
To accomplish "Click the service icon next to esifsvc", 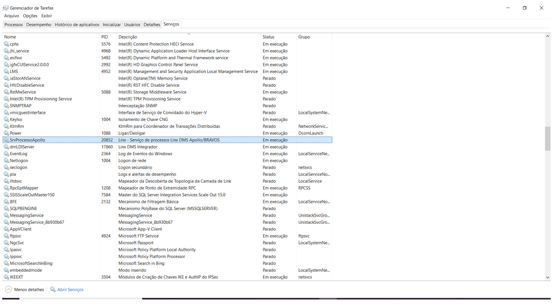I will 7,58.
